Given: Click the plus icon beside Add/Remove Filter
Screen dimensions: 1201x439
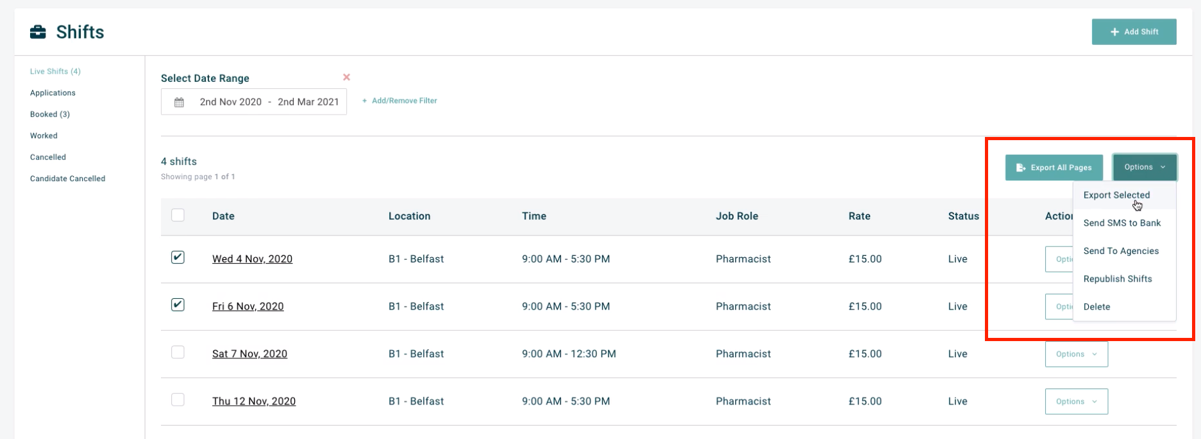Looking at the screenshot, I should tap(365, 101).
